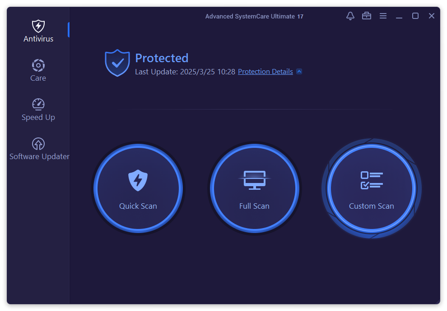Open Protection Details
Viewport: 447px width, 311px height.
[265, 71]
